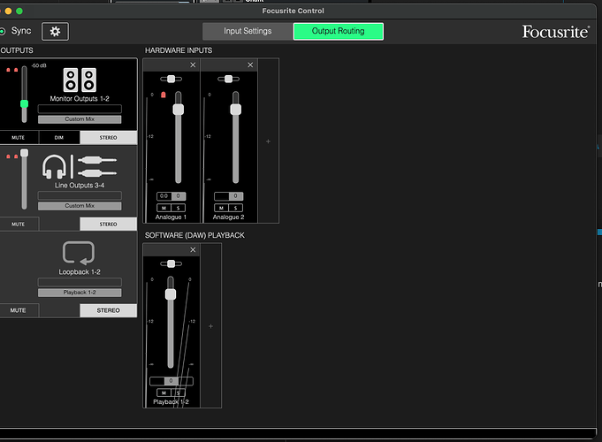Click the SOFTWARE (DAW) PLAYBACK heading
Viewport: 602px width, 442px height.
tap(194, 235)
